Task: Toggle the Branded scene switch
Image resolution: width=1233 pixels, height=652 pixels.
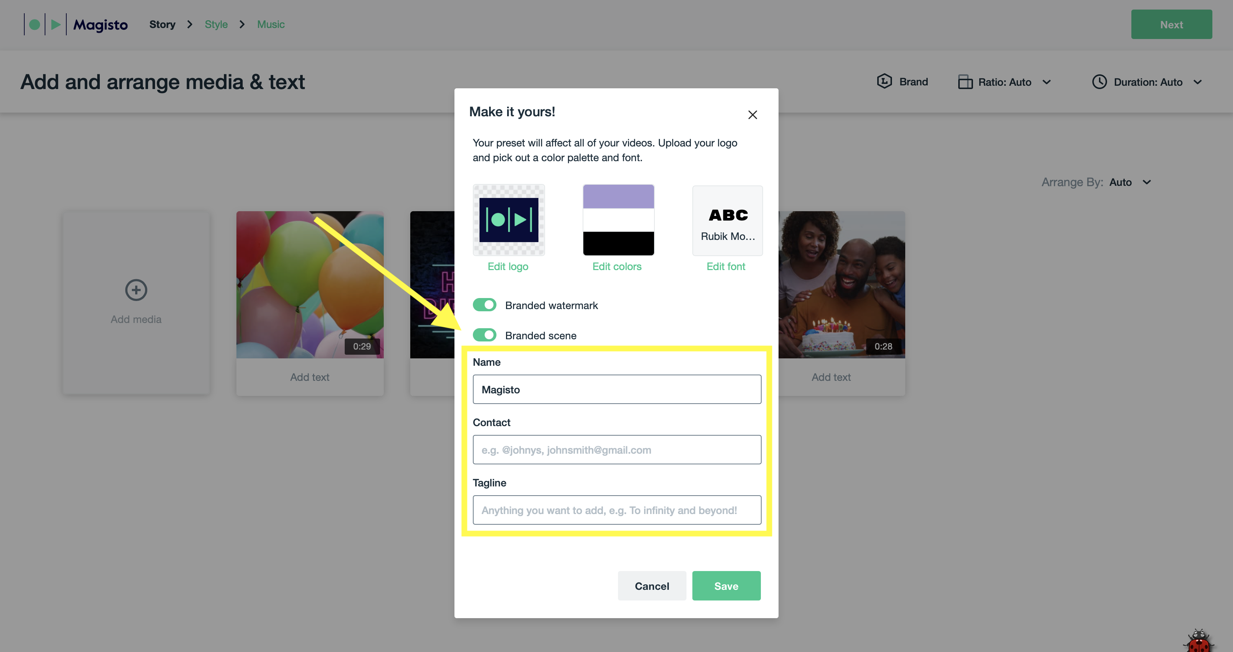Action: click(x=484, y=334)
